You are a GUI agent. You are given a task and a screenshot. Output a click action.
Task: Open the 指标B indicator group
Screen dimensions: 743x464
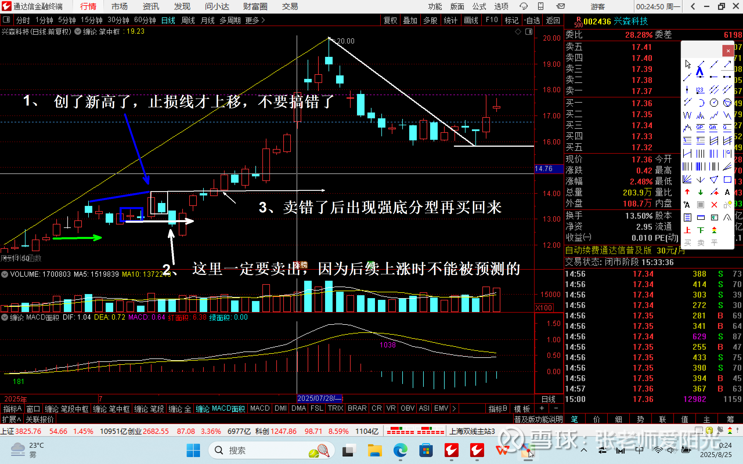click(498, 409)
